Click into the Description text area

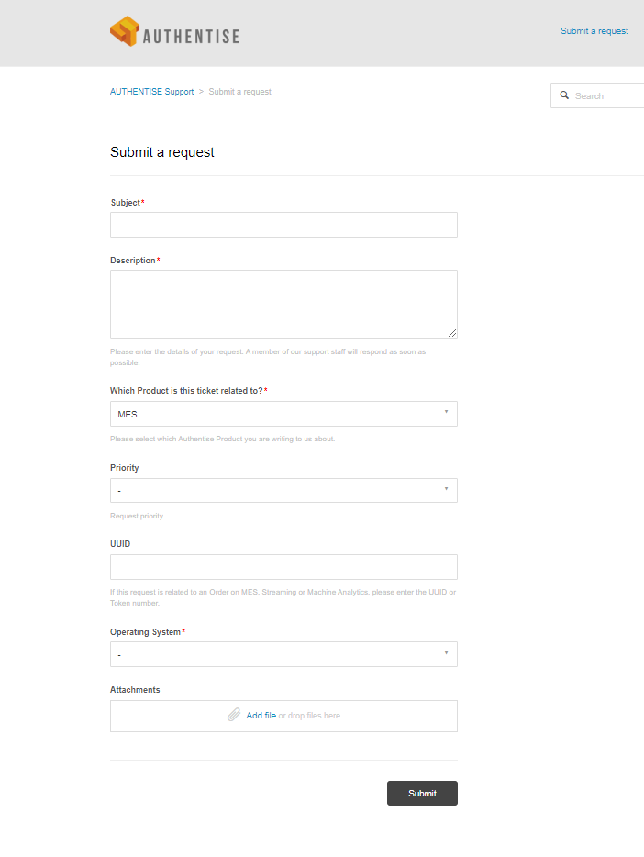pos(283,304)
